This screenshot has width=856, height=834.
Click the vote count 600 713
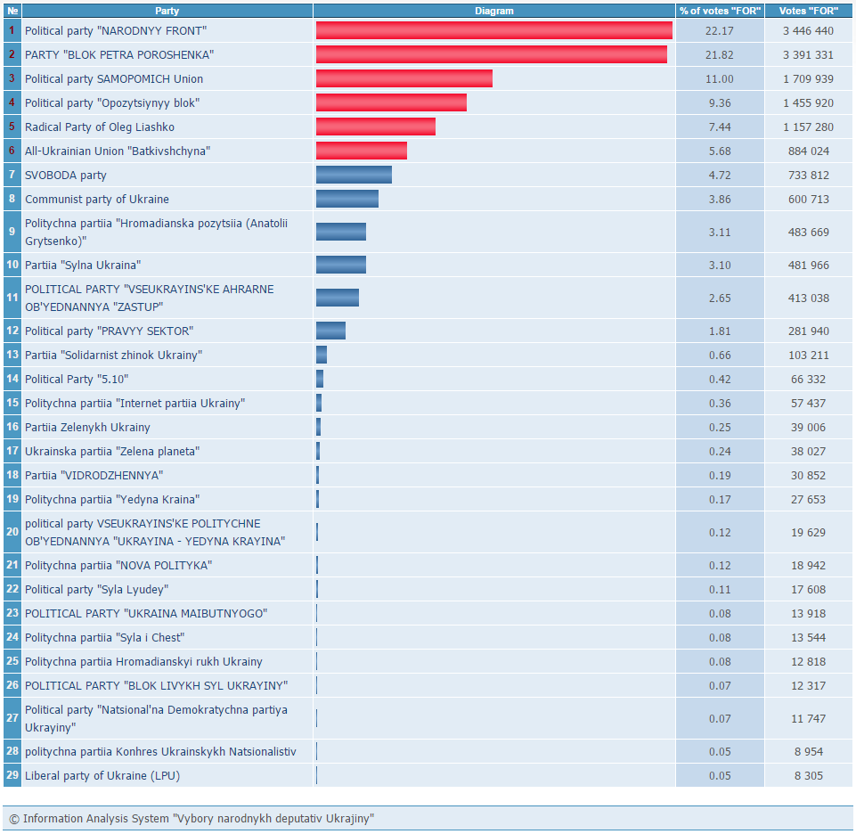click(x=808, y=199)
